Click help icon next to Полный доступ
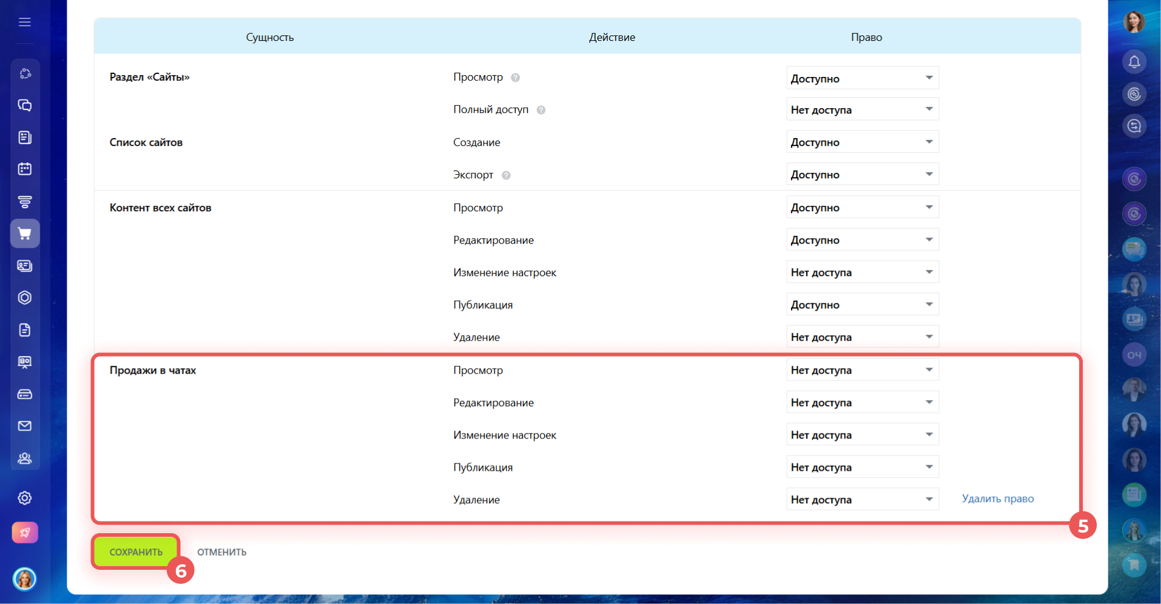Image resolution: width=1161 pixels, height=604 pixels. click(541, 110)
